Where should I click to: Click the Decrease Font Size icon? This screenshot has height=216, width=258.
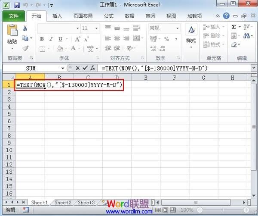point(86,39)
